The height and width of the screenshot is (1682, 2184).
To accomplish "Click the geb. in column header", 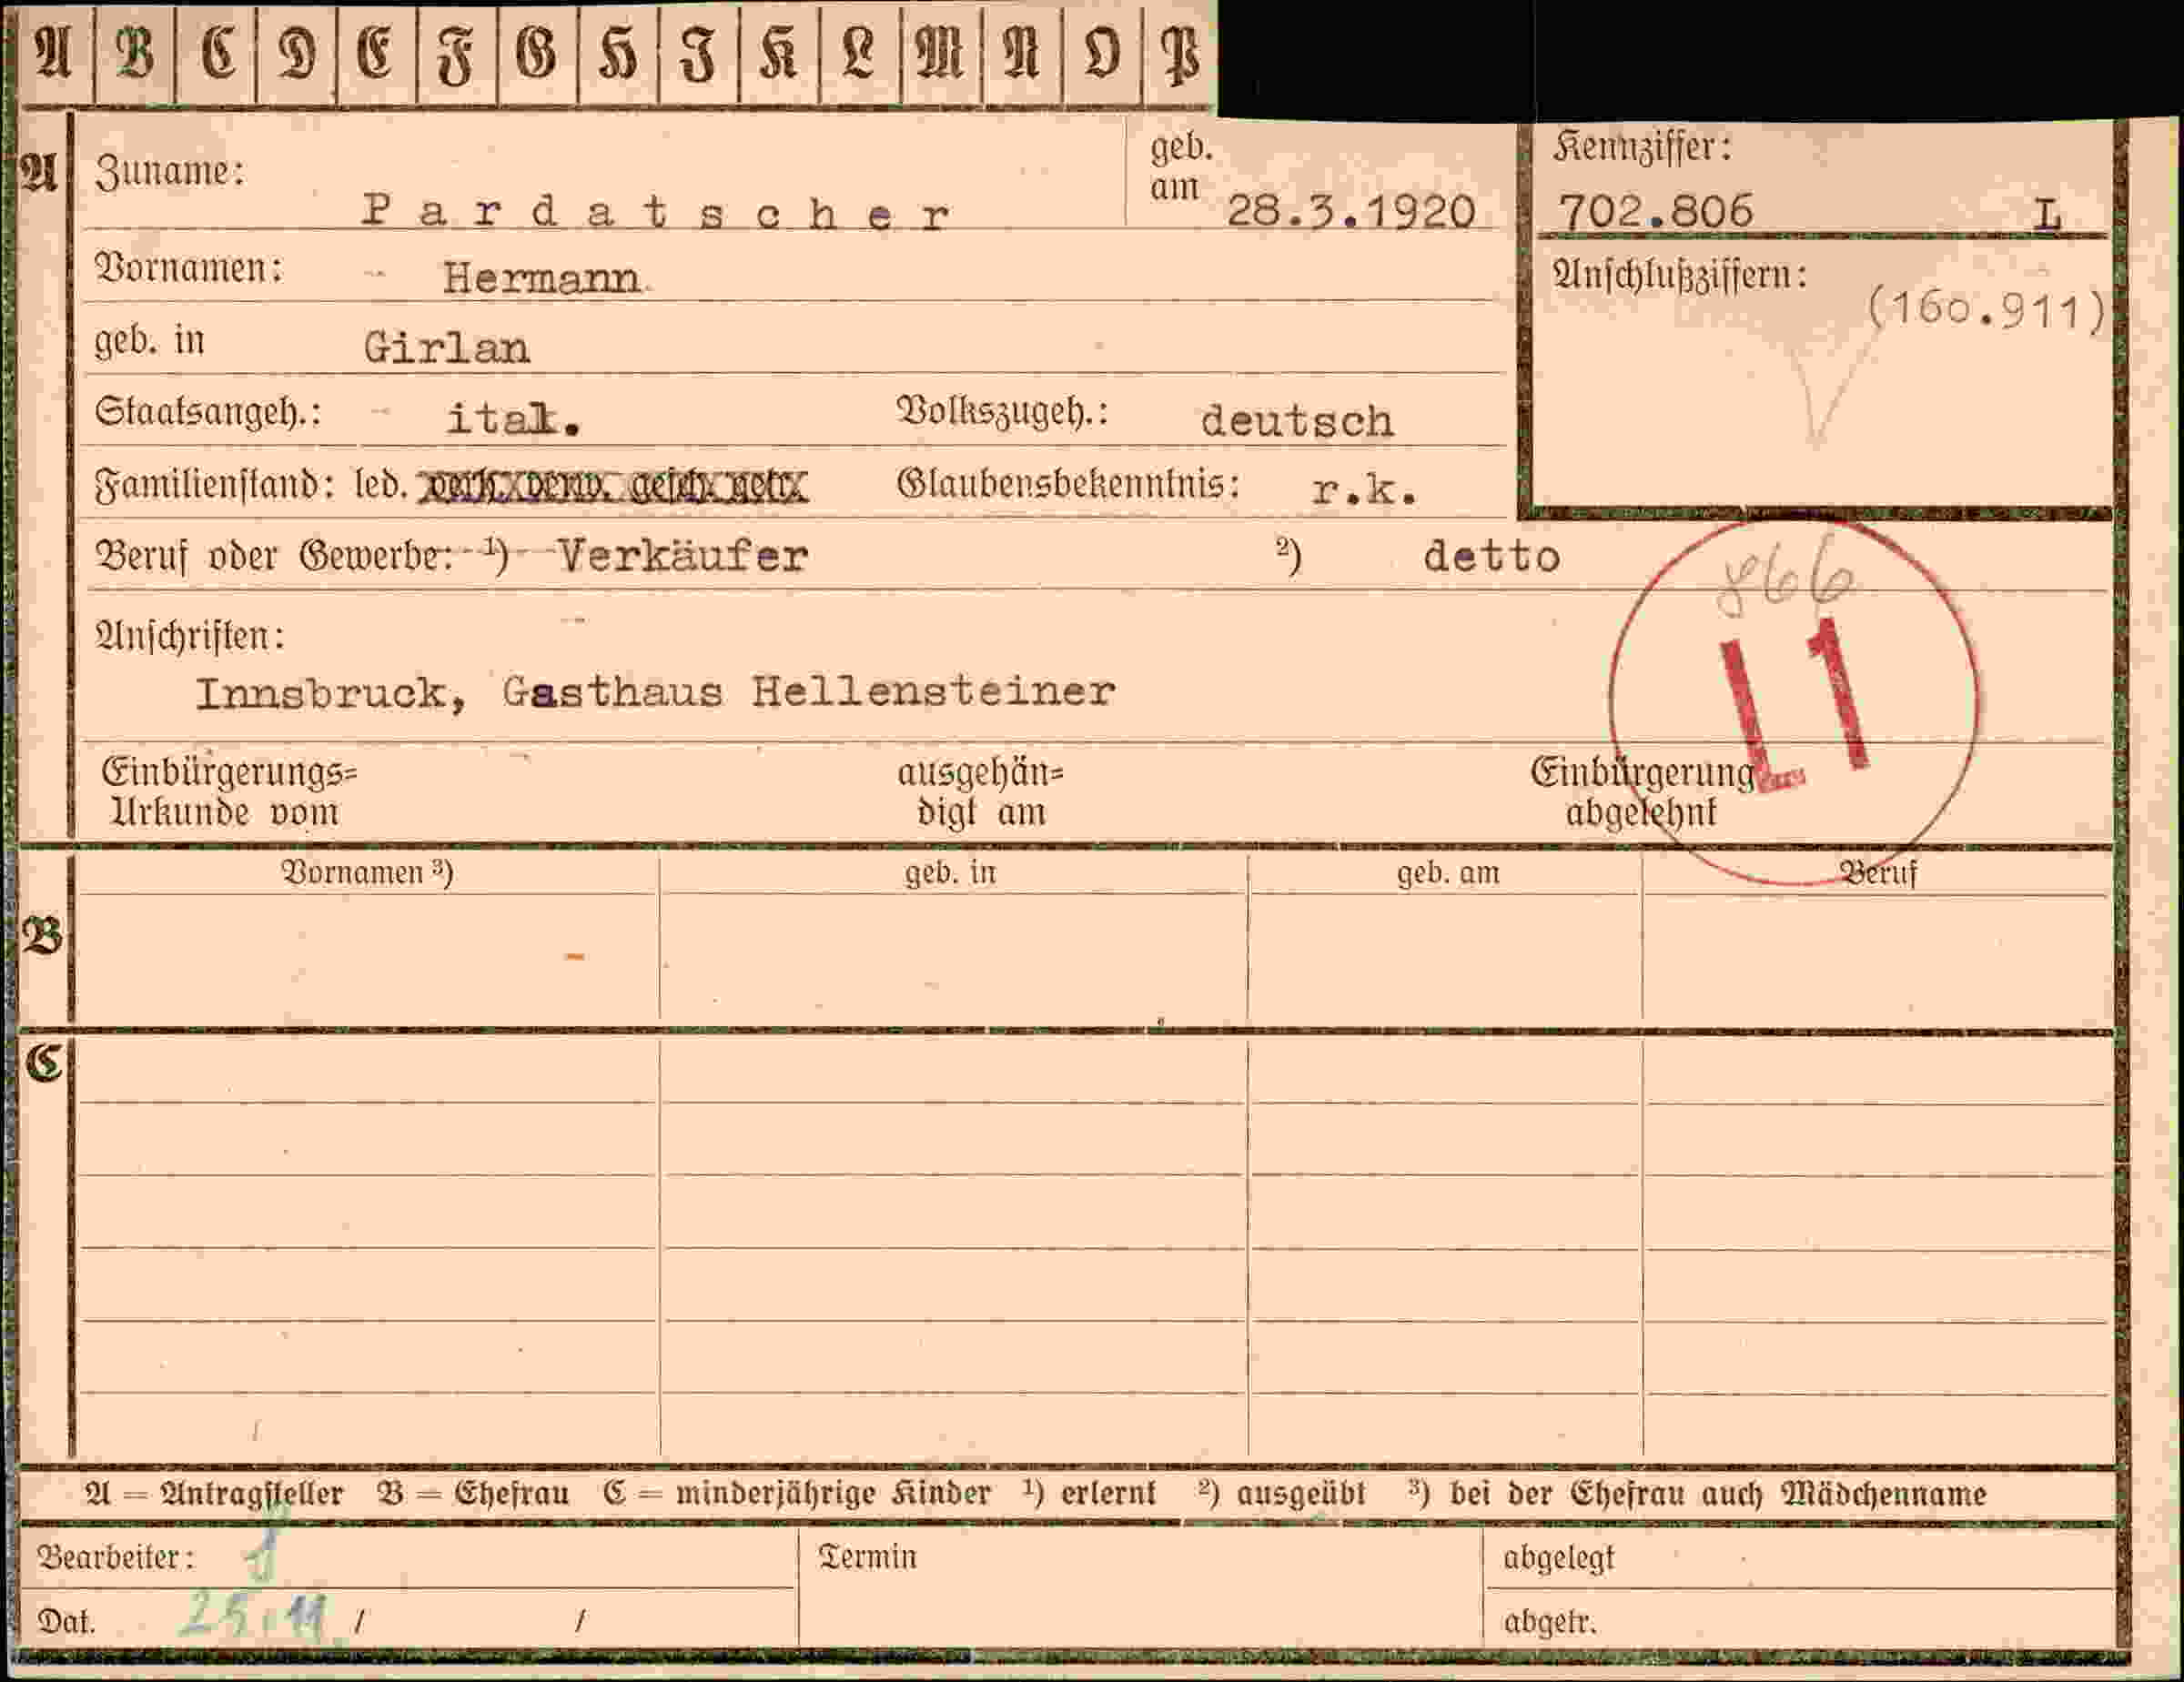I will point(950,872).
